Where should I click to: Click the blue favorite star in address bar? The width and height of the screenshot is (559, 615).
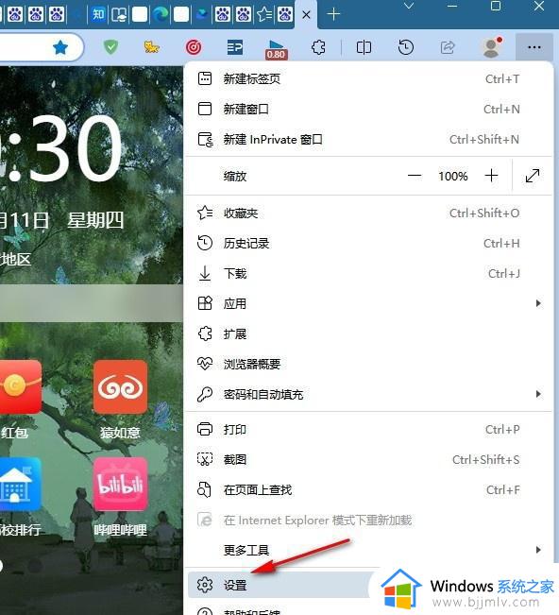click(60, 47)
